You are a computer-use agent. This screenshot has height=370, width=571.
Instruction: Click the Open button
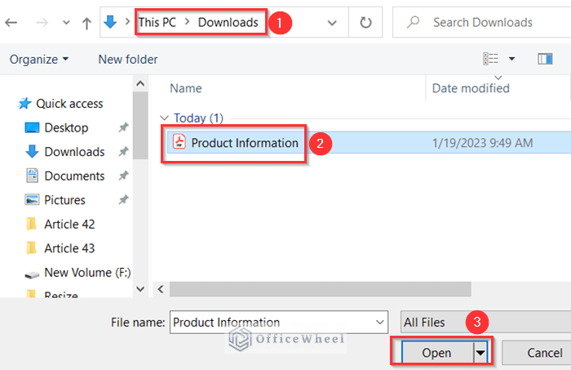pos(437,353)
